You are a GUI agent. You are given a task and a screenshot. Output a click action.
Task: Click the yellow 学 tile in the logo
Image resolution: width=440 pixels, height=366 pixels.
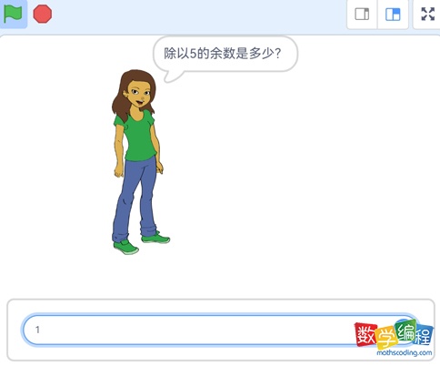pos(386,338)
